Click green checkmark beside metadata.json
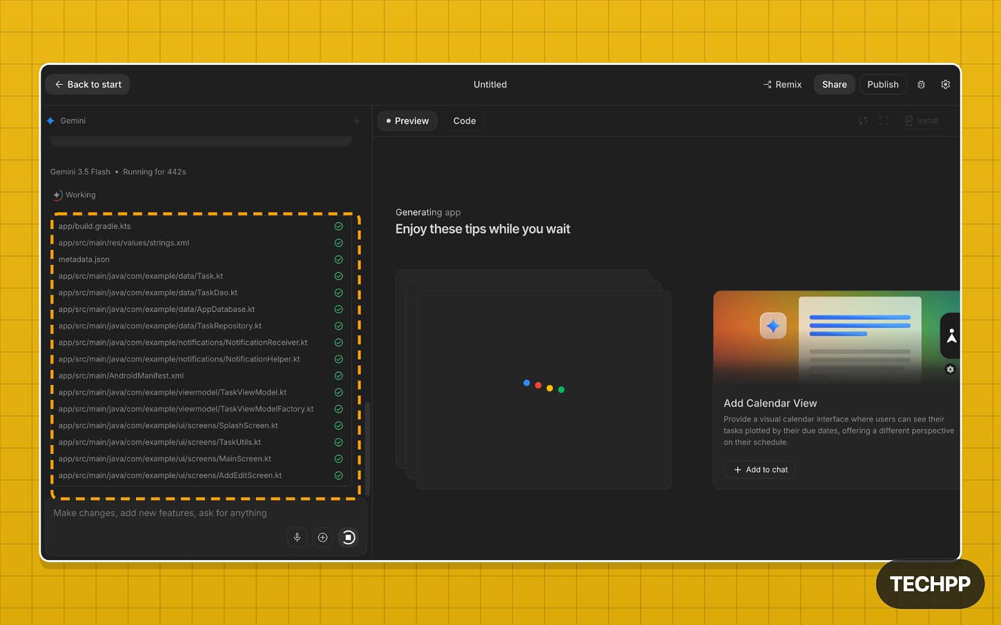Image resolution: width=1001 pixels, height=625 pixels. pos(338,259)
